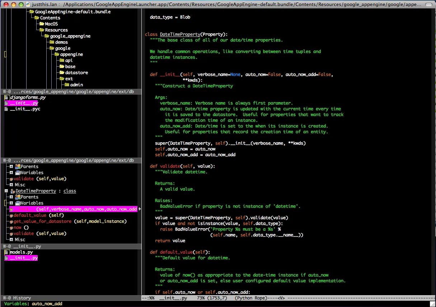Click the admin folder icon

pos(67,85)
